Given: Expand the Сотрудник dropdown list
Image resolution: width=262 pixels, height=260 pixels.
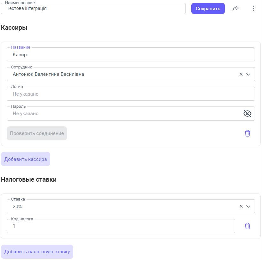Looking at the screenshot, I should pyautogui.click(x=248, y=74).
